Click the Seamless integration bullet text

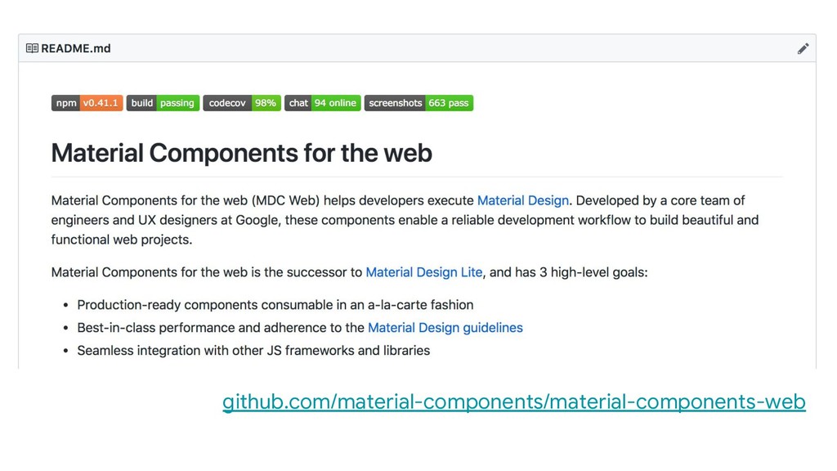point(253,351)
